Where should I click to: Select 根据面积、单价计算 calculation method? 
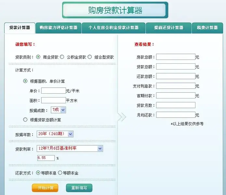(25, 81)
